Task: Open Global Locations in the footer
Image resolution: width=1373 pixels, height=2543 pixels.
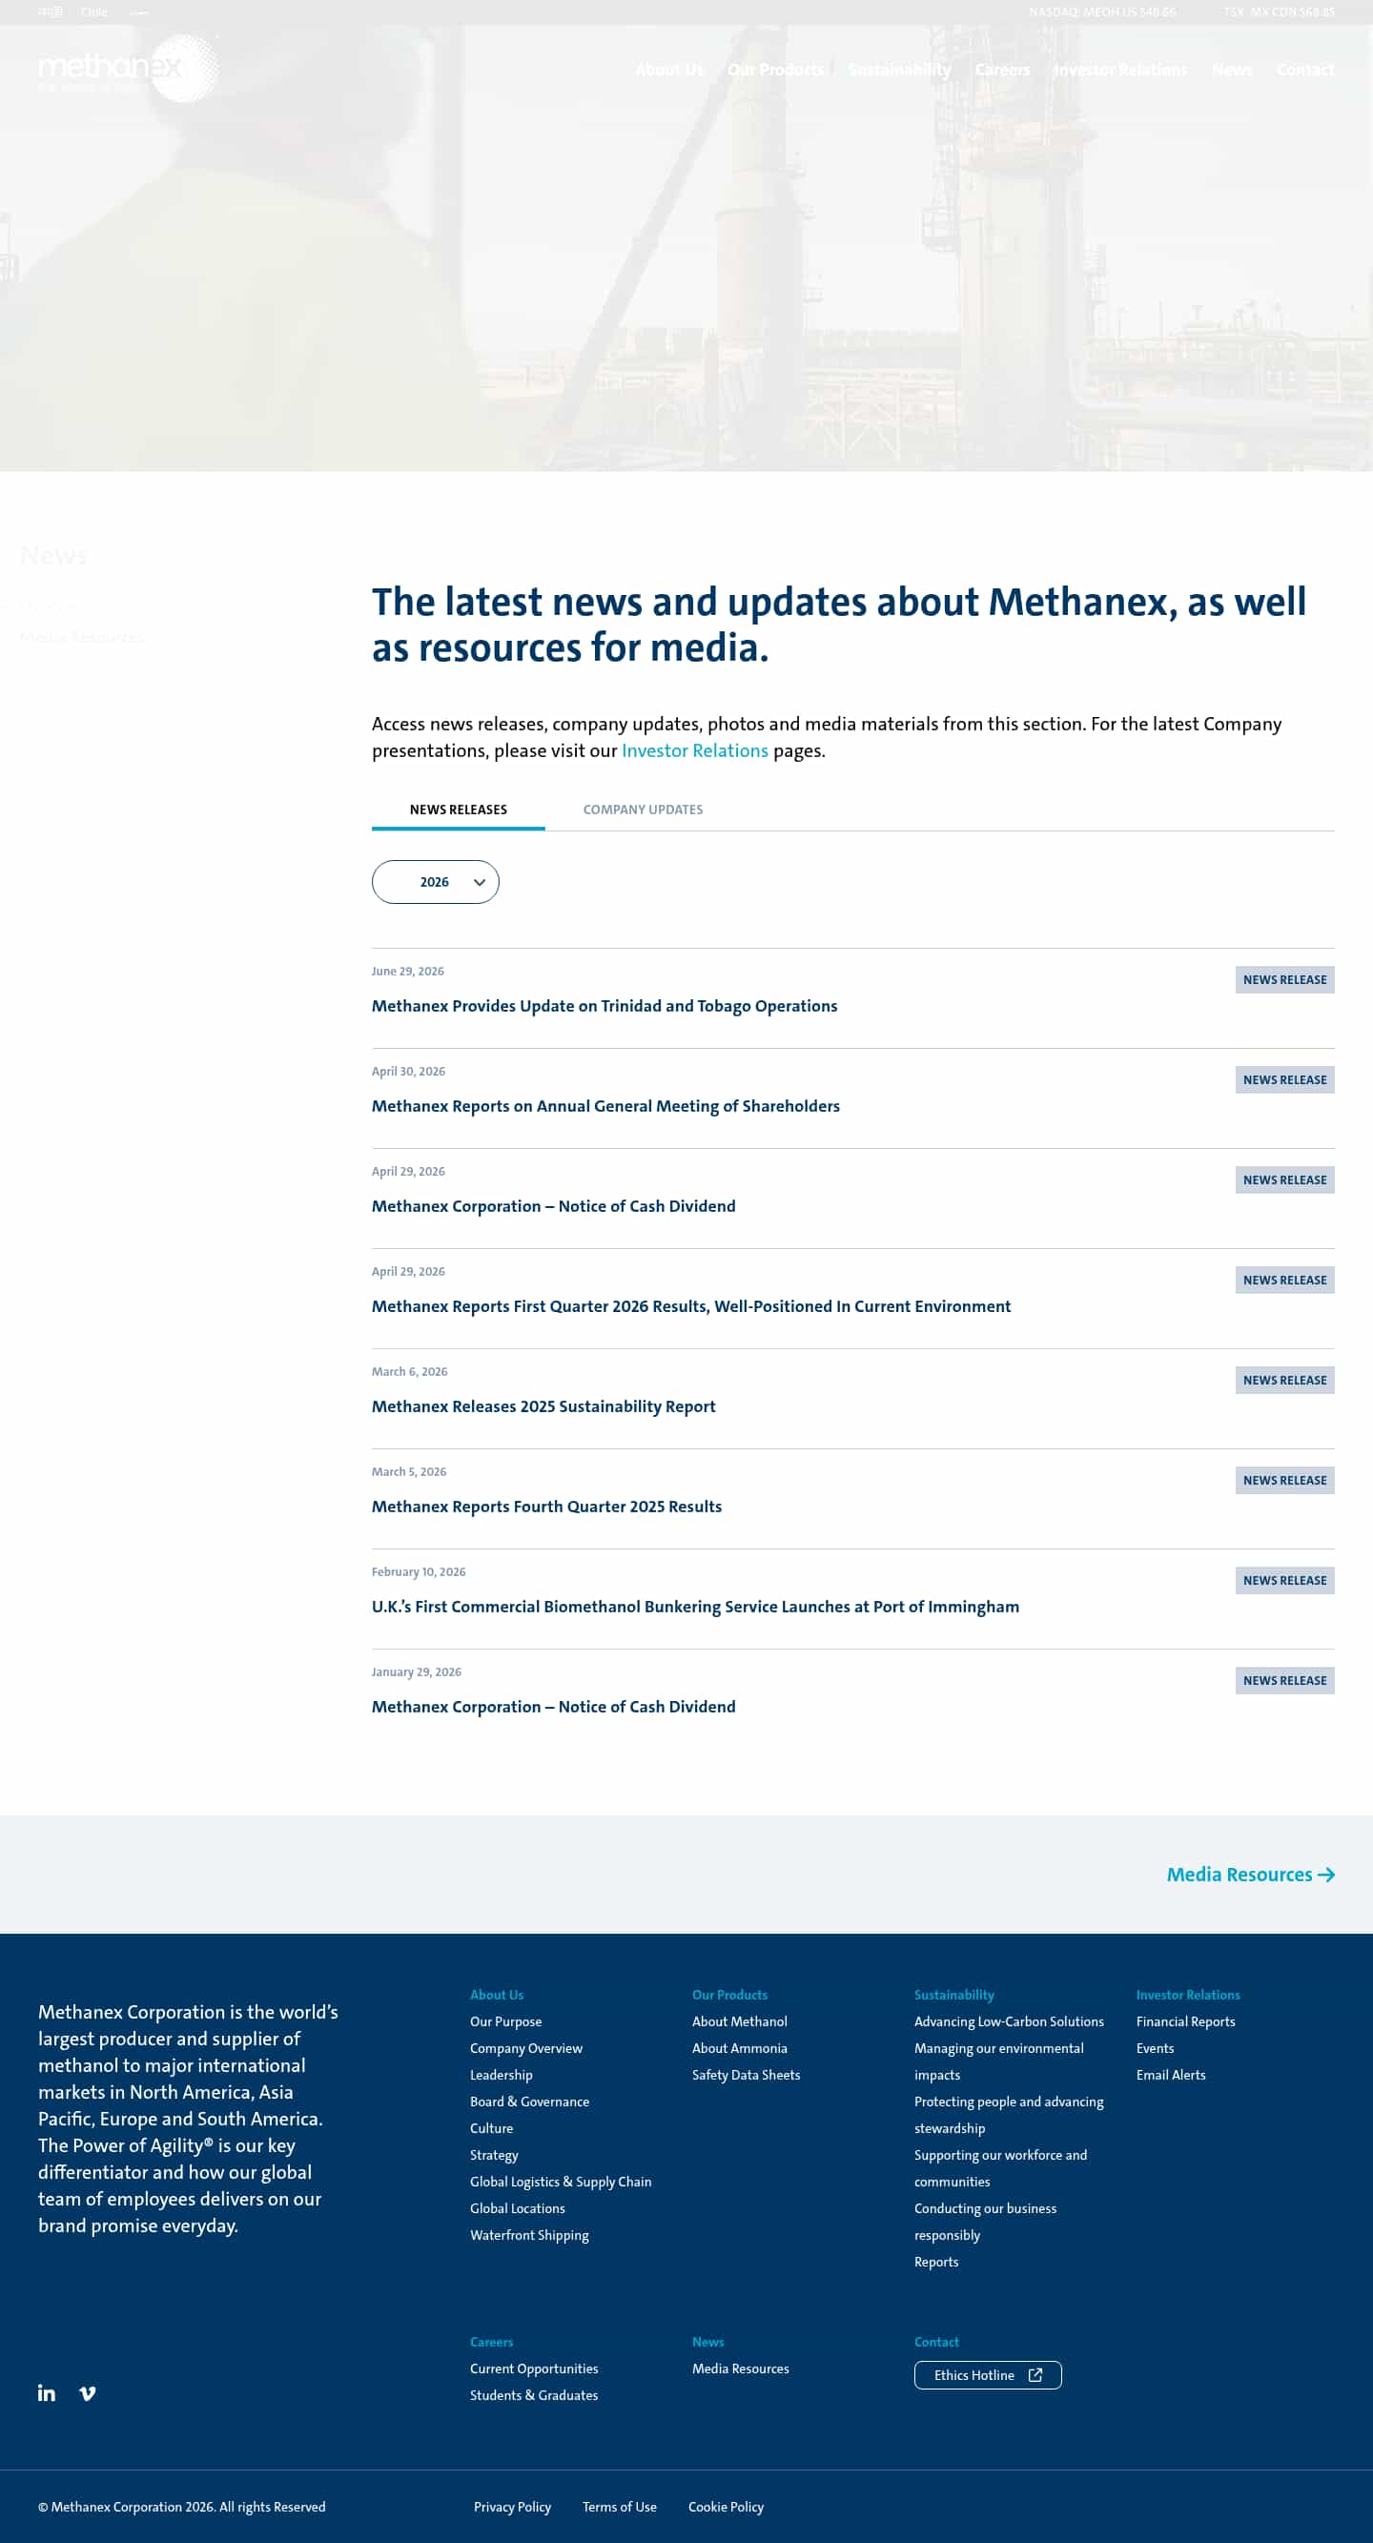Action: [x=517, y=2208]
